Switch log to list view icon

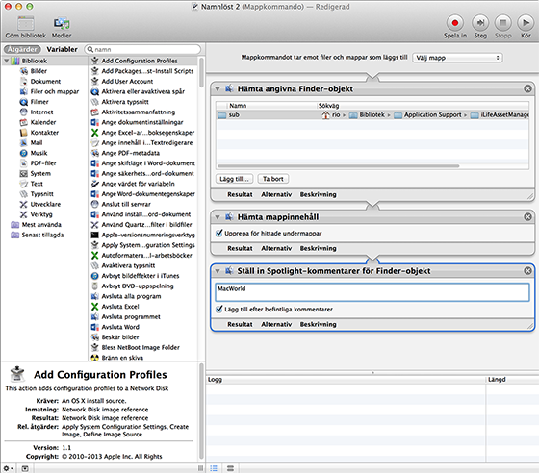pyautogui.click(x=214, y=468)
